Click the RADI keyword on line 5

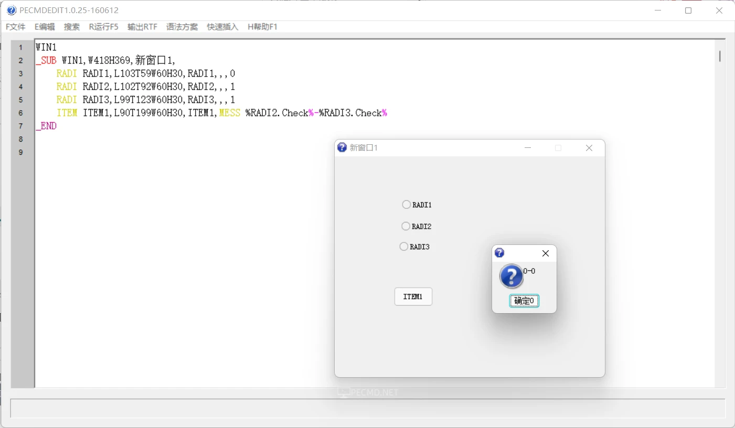67,100
